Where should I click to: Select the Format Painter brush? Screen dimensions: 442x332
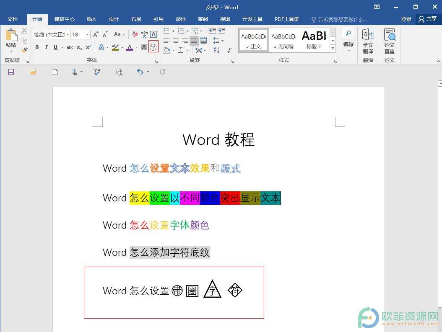pos(24,50)
